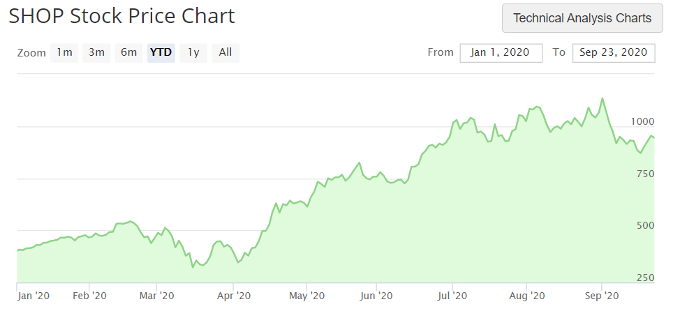Click the Jul '20 x-axis label
The image size is (673, 311).
[x=452, y=296]
